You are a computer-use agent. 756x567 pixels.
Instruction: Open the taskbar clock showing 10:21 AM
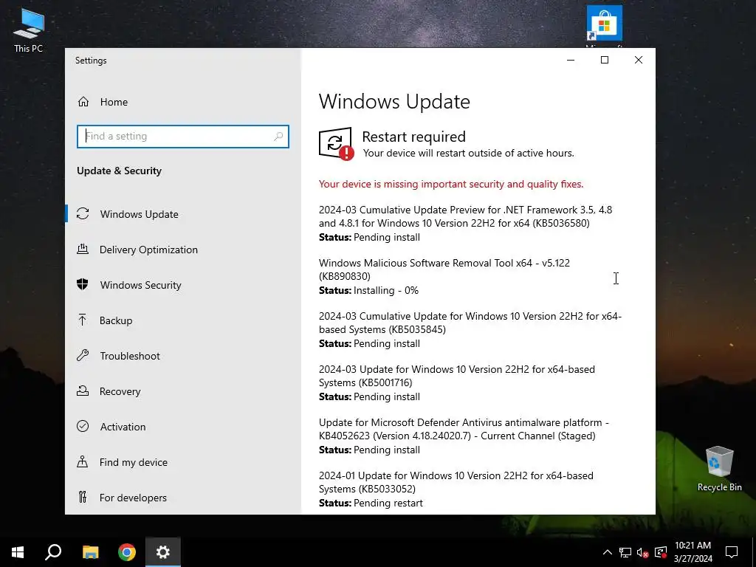click(693, 552)
